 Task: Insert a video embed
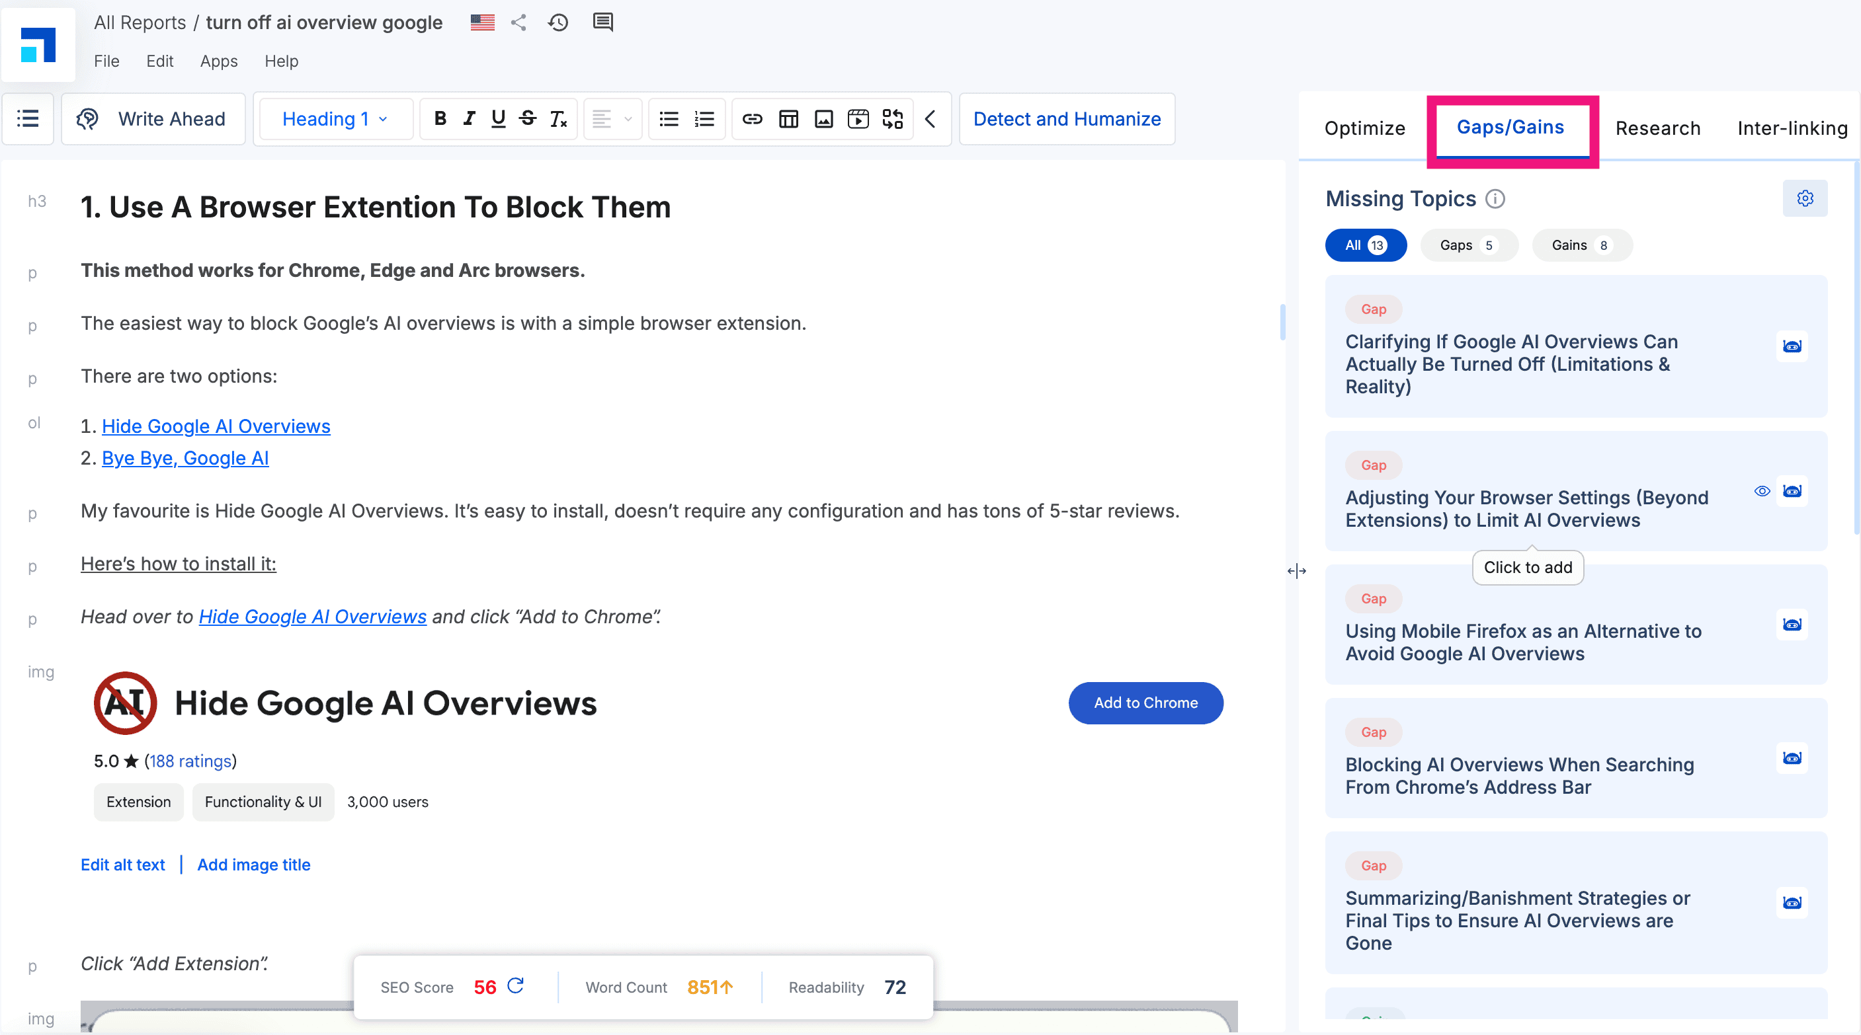[x=858, y=118]
